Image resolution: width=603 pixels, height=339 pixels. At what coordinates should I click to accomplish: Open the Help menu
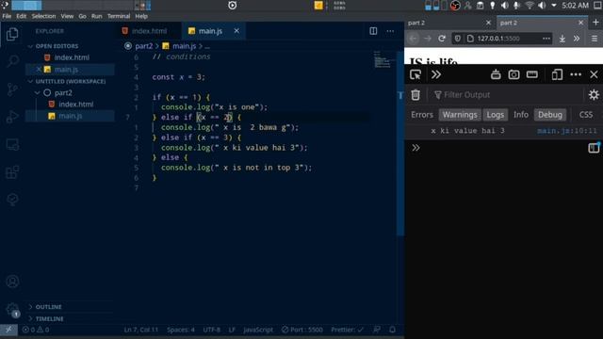[141, 16]
